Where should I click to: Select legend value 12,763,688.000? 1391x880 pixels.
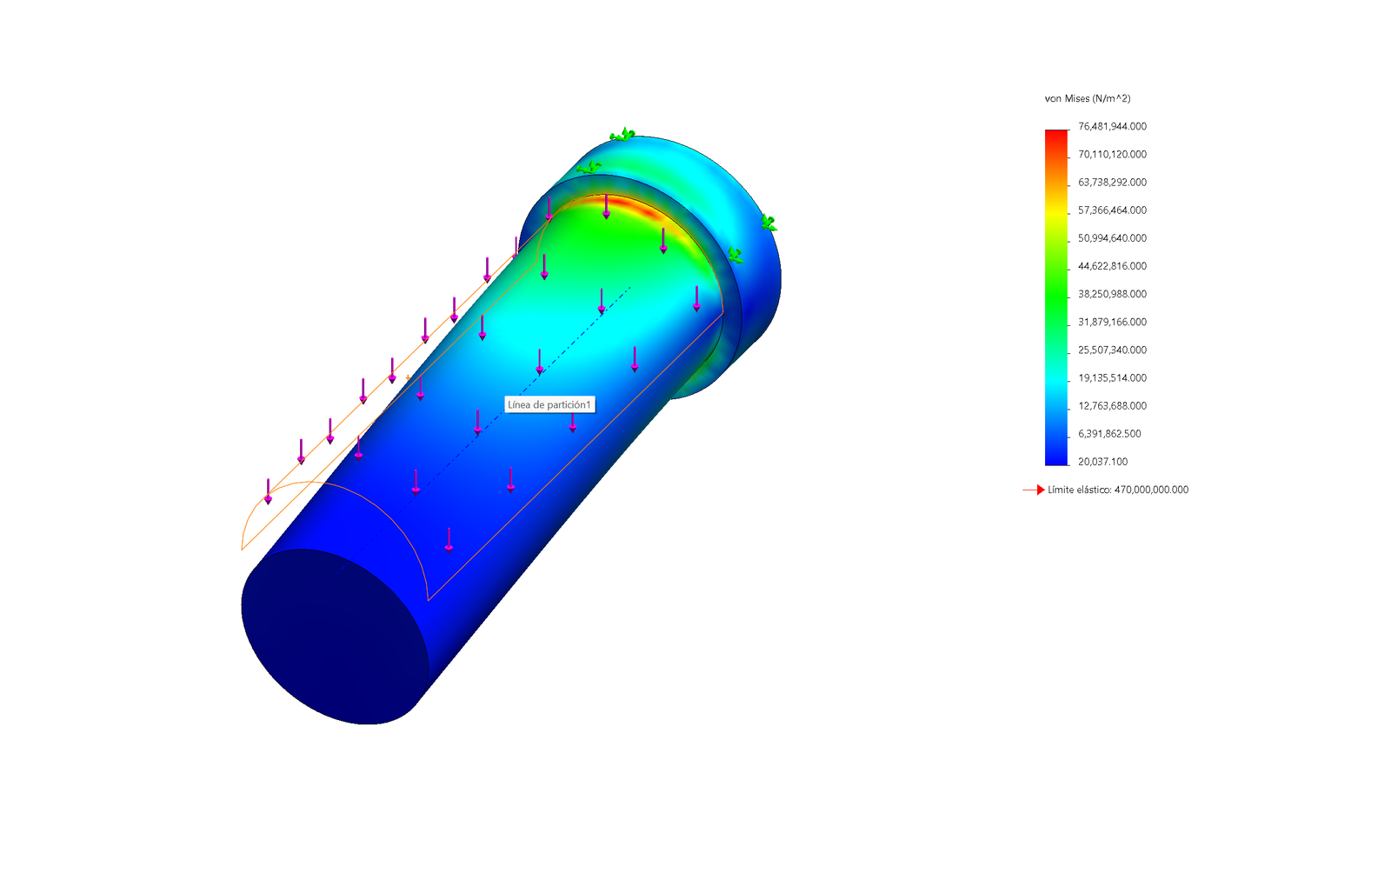coord(1112,405)
